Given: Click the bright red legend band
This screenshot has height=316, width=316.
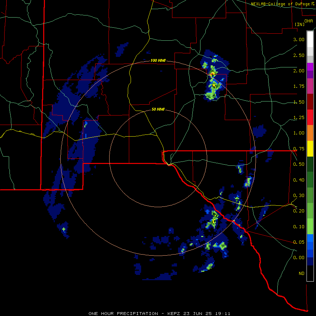Looking at the screenshot, I should pyautogui.click(x=310, y=117).
